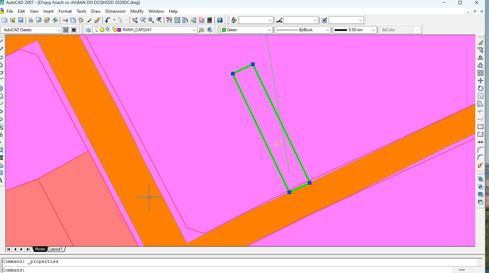The image size is (489, 273).
Task: Select the Rotate tool
Action: click(481, 88)
